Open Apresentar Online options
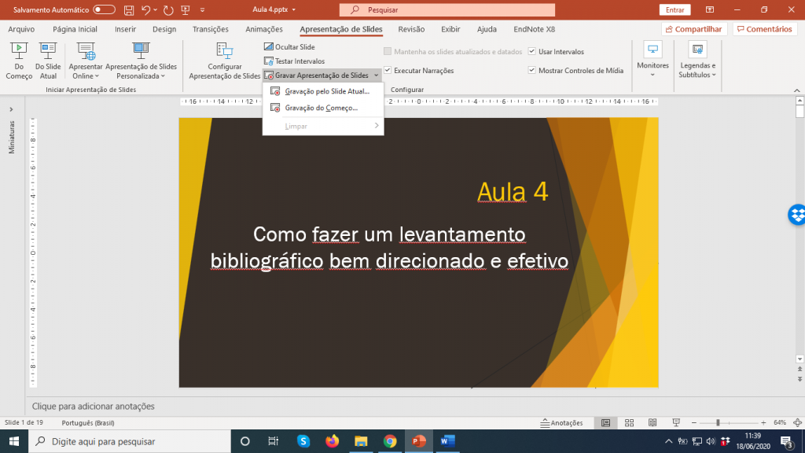805x453 pixels. coord(86,61)
